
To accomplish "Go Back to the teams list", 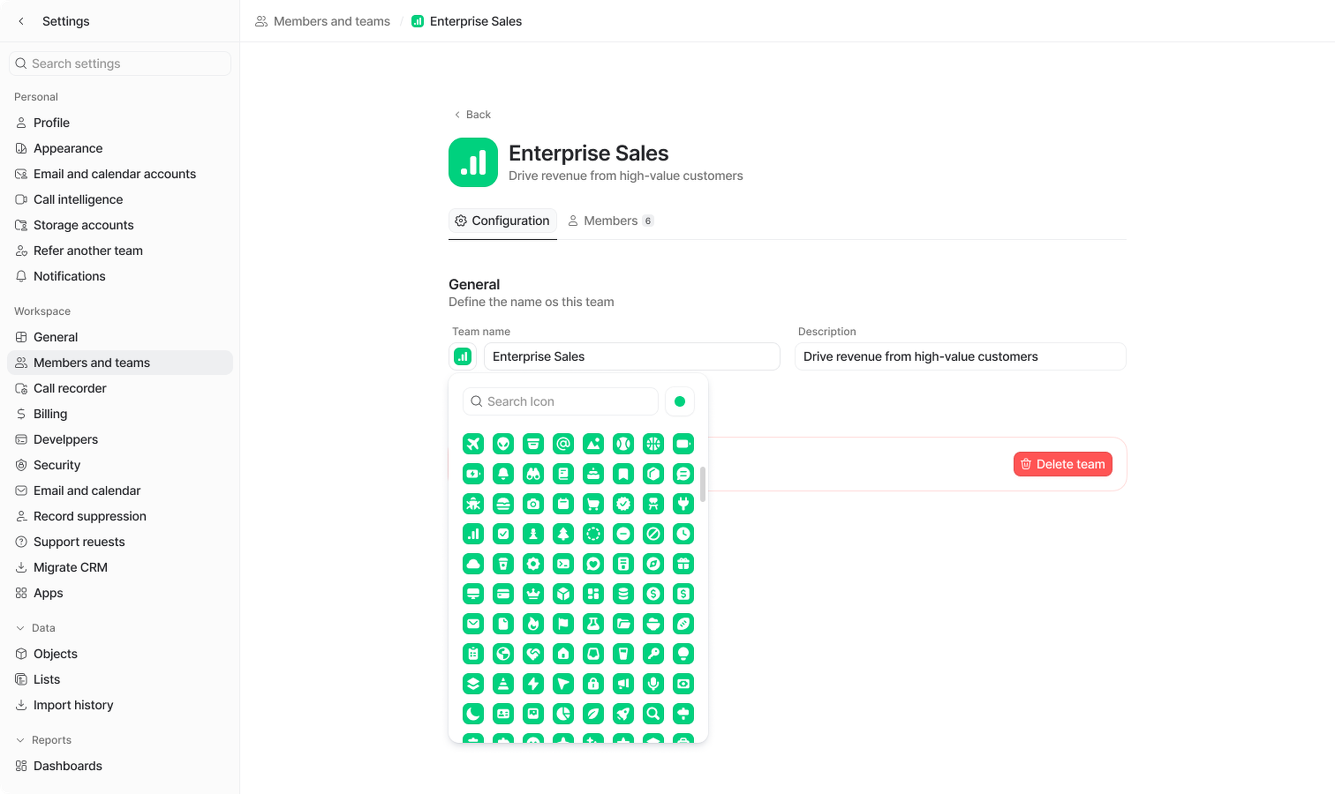I will coord(472,115).
